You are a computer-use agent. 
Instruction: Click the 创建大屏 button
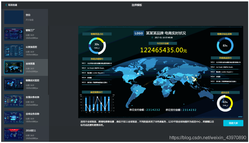coord(233,123)
